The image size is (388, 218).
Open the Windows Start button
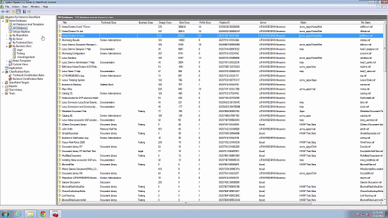(x=5, y=214)
